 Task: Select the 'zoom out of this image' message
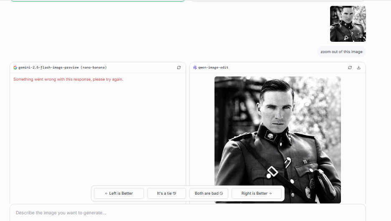click(341, 52)
